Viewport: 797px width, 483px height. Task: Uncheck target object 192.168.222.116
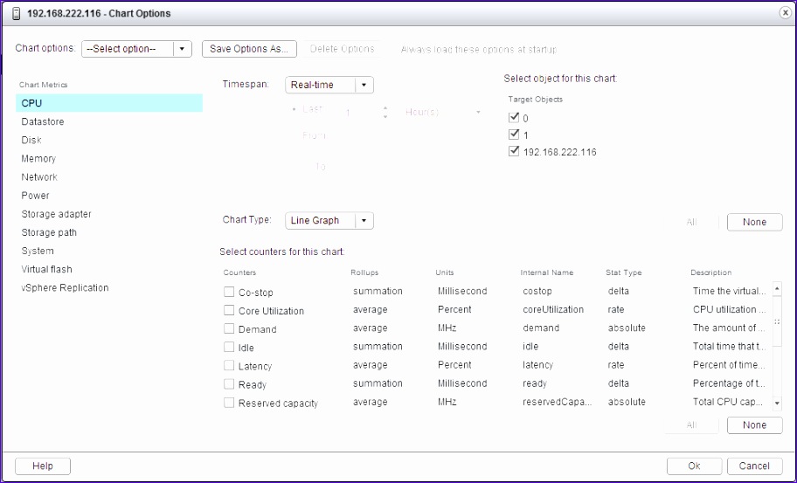point(513,151)
